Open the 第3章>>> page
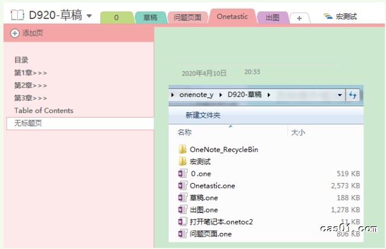 pyautogui.click(x=30, y=98)
